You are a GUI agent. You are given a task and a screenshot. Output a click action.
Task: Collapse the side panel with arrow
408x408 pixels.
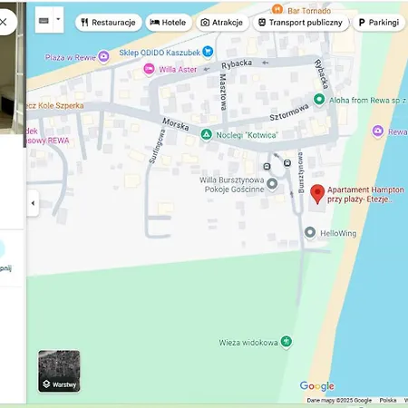(33, 203)
